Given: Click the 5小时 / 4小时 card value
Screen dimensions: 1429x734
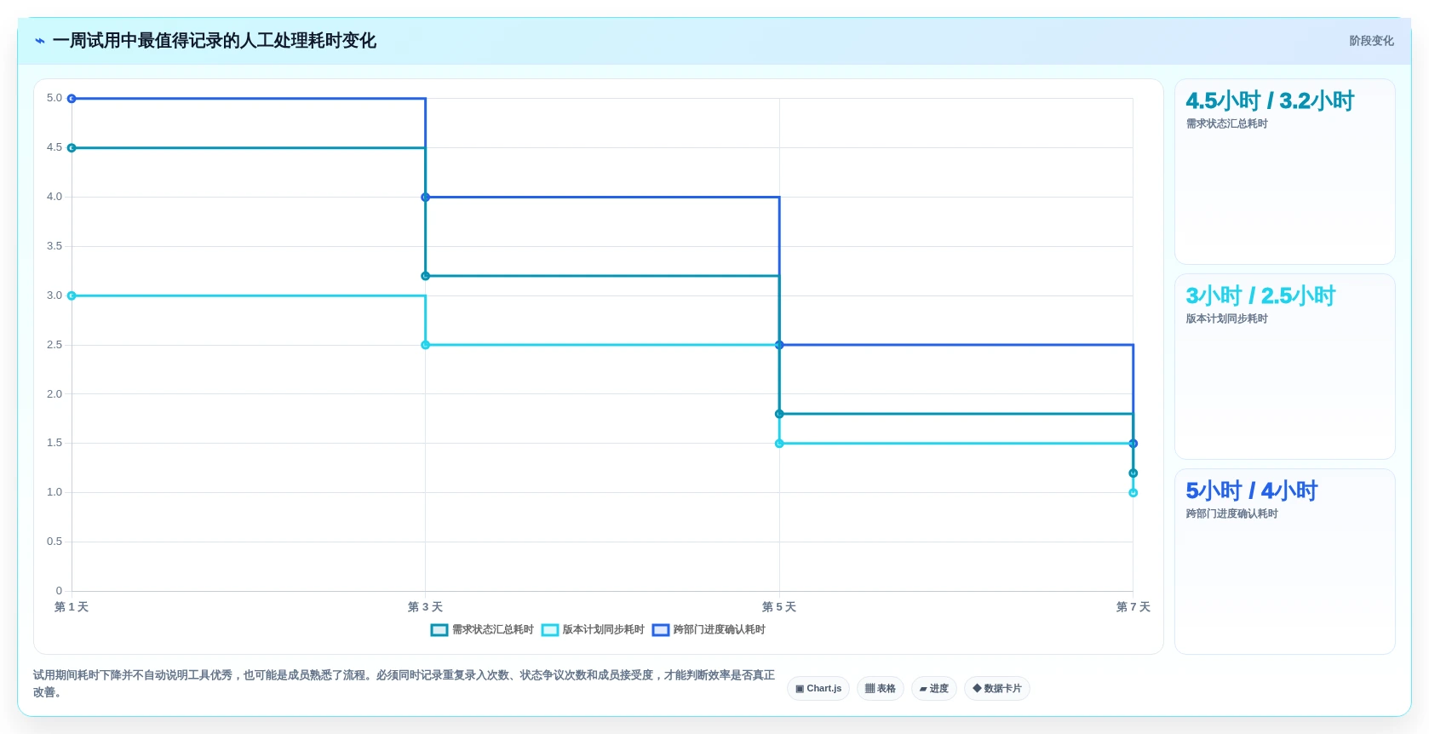Looking at the screenshot, I should point(1251,490).
